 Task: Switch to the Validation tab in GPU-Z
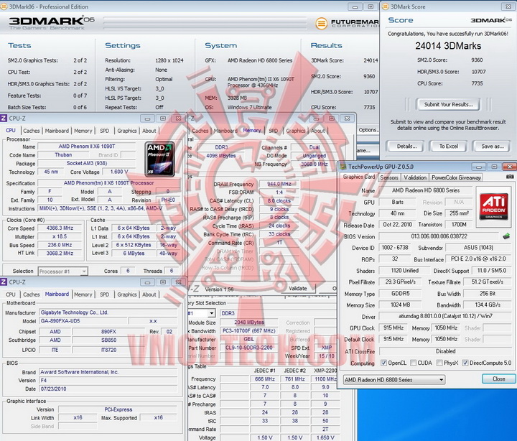coord(415,177)
